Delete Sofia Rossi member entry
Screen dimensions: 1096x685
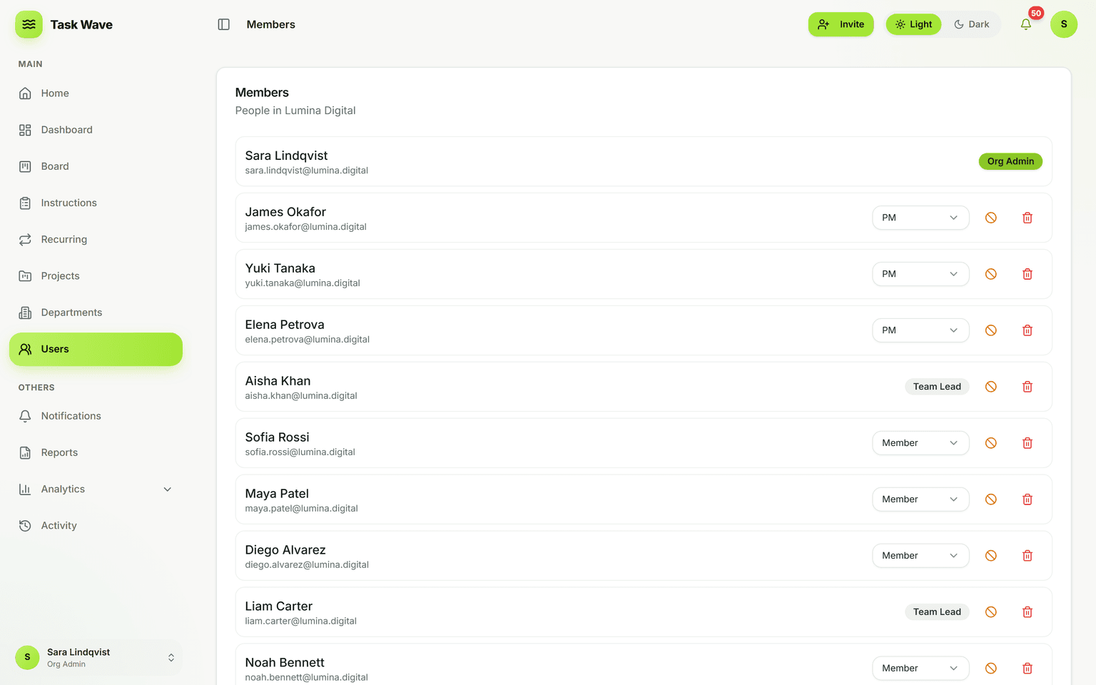tap(1027, 443)
